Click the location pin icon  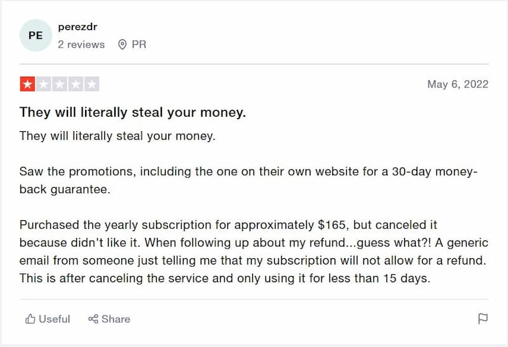[122, 44]
